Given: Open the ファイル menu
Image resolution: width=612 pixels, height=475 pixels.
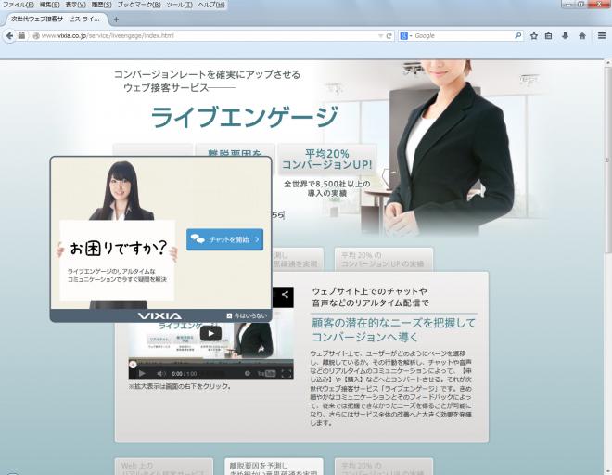Looking at the screenshot, I should coord(19,5).
